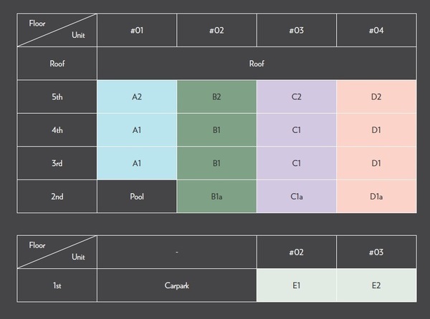Click the C1a unit cell
Screen dimensions: 430x319
click(x=296, y=197)
